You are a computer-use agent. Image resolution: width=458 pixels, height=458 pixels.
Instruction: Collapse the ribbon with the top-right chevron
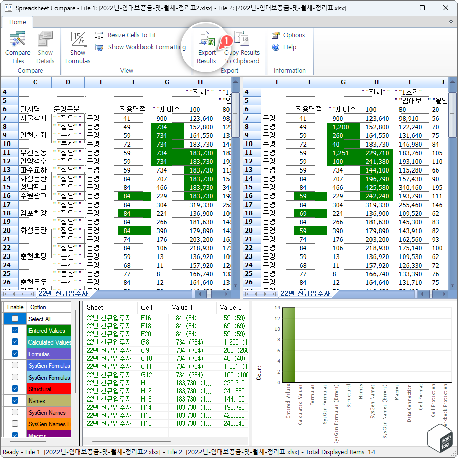pyautogui.click(x=451, y=22)
